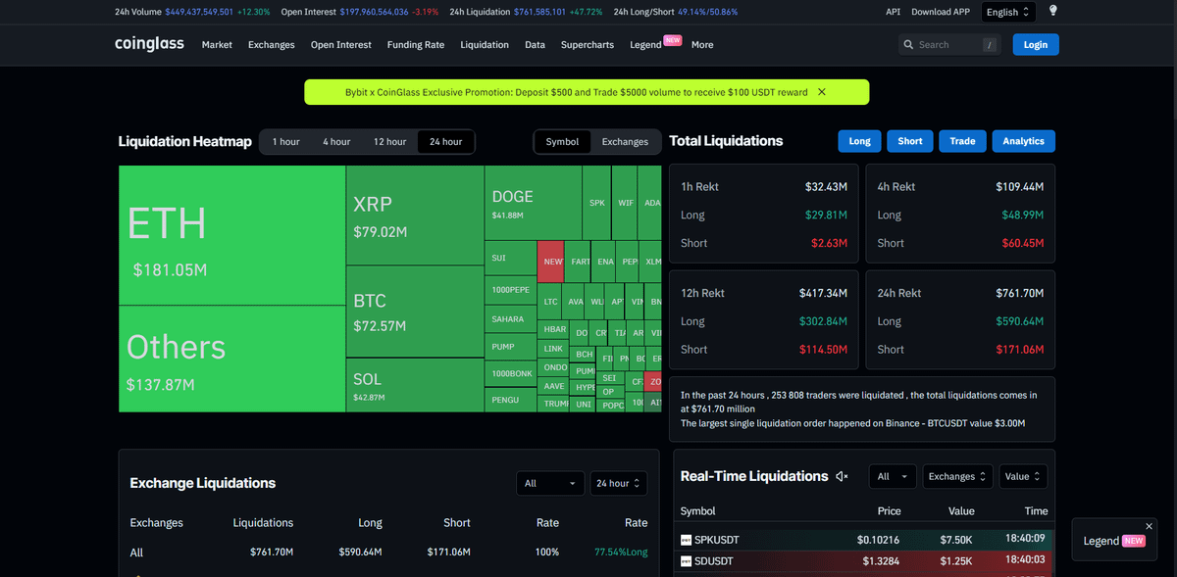Open the Exchanges menu in navigation
This screenshot has width=1177, height=577.
click(272, 45)
